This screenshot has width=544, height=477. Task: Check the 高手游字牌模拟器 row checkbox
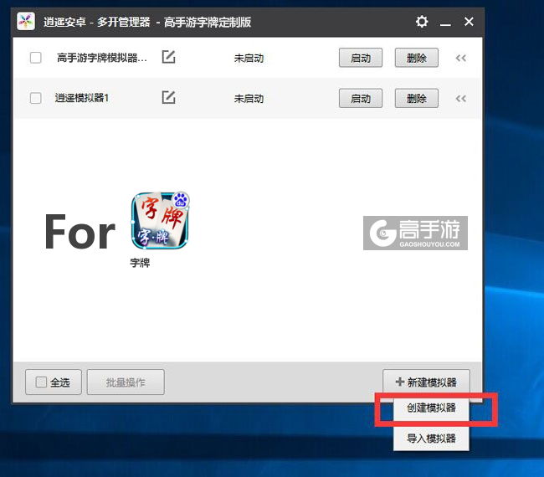tap(36, 58)
